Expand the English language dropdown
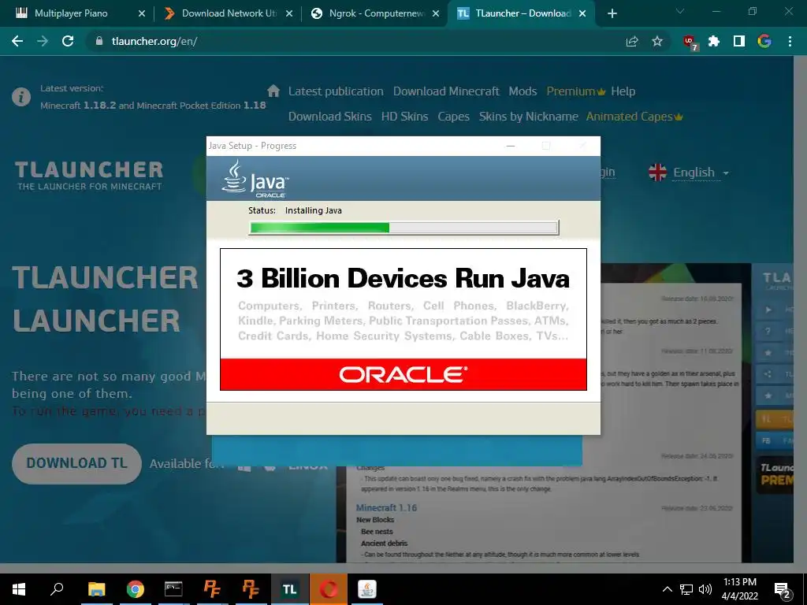Image resolution: width=807 pixels, height=605 pixels. (701, 173)
